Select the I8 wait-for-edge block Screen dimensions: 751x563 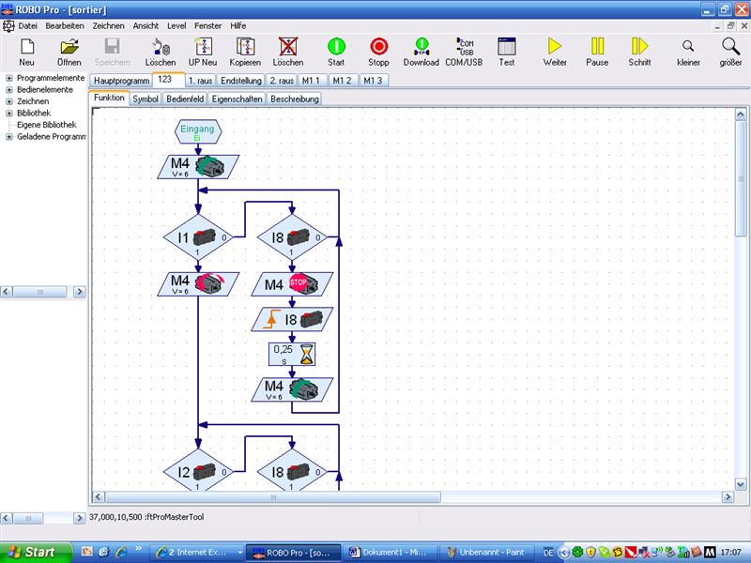pyautogui.click(x=292, y=319)
